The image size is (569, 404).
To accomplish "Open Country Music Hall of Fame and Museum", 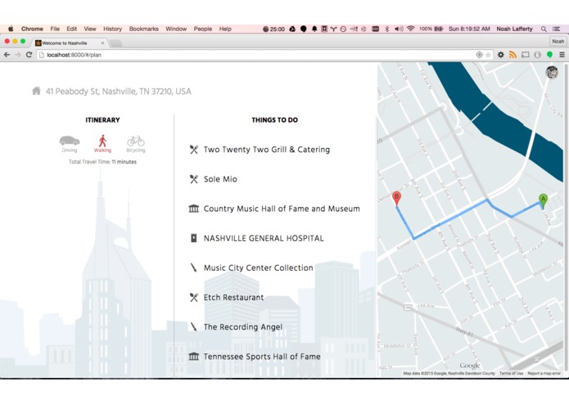I will (x=282, y=209).
